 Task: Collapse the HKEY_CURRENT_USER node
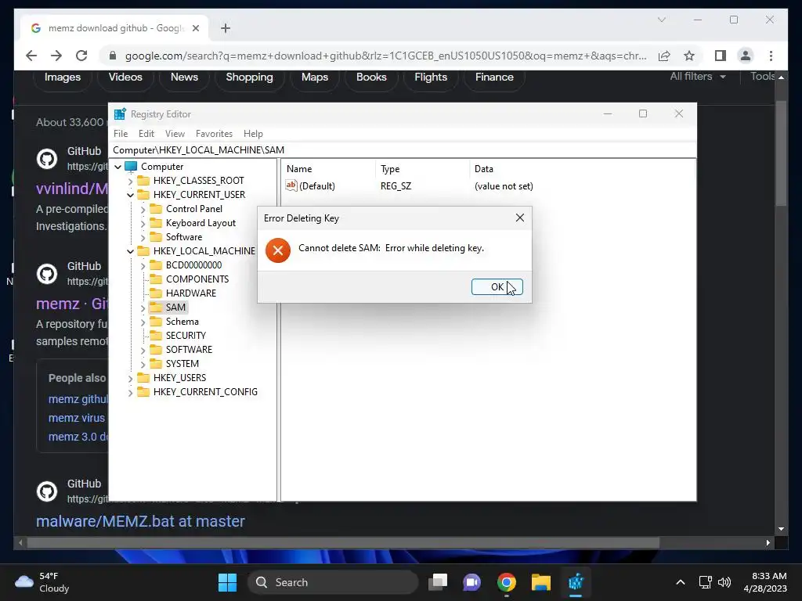coord(131,195)
